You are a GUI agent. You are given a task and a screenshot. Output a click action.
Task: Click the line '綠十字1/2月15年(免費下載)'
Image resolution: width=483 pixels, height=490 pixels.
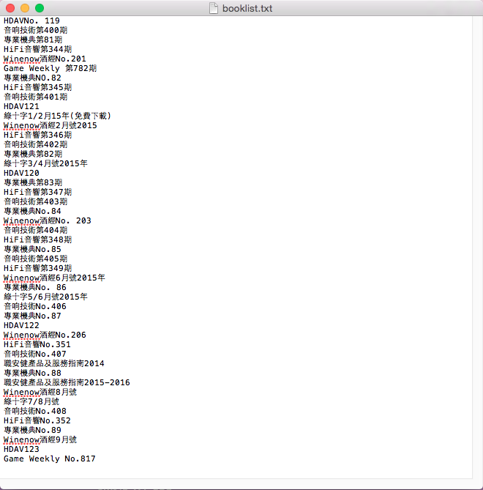pos(58,116)
